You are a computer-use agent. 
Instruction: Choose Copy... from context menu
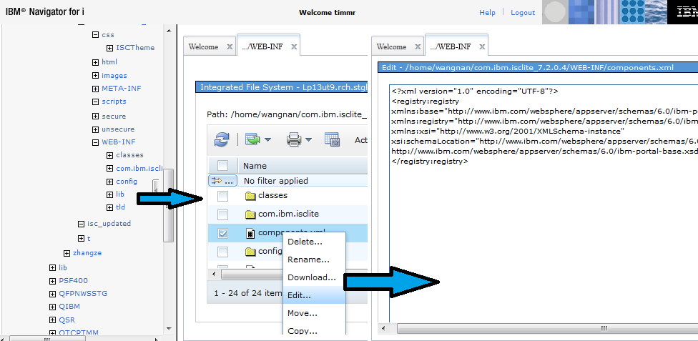(x=314, y=330)
